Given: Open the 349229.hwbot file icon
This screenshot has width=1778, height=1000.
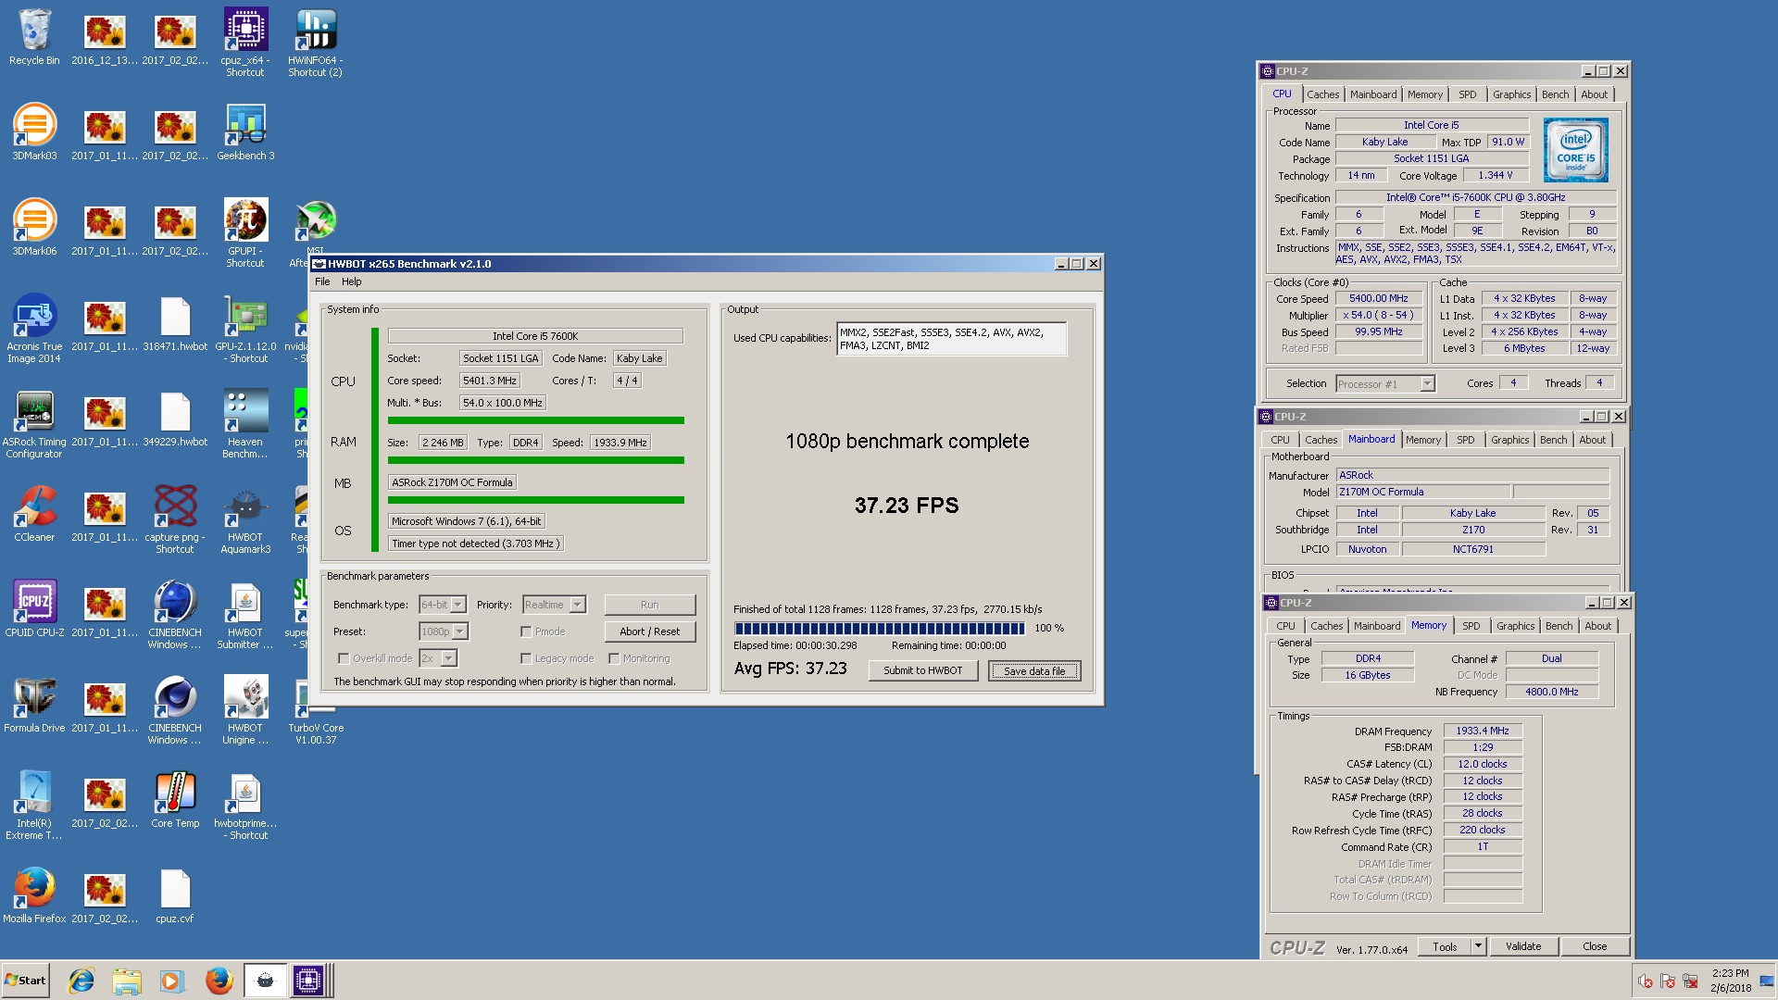Looking at the screenshot, I should pos(175,418).
